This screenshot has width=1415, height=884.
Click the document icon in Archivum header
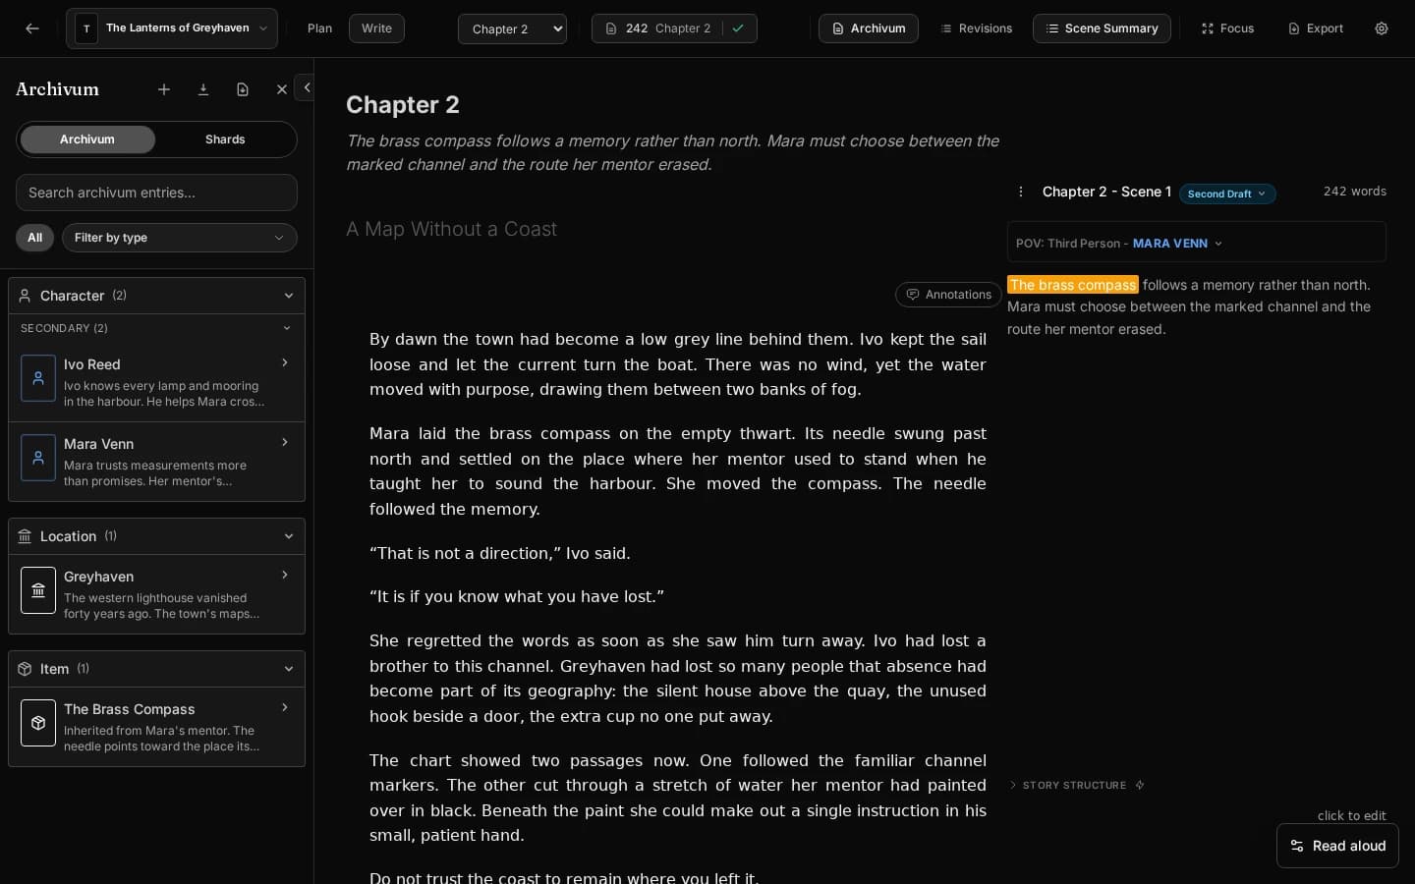(x=243, y=89)
